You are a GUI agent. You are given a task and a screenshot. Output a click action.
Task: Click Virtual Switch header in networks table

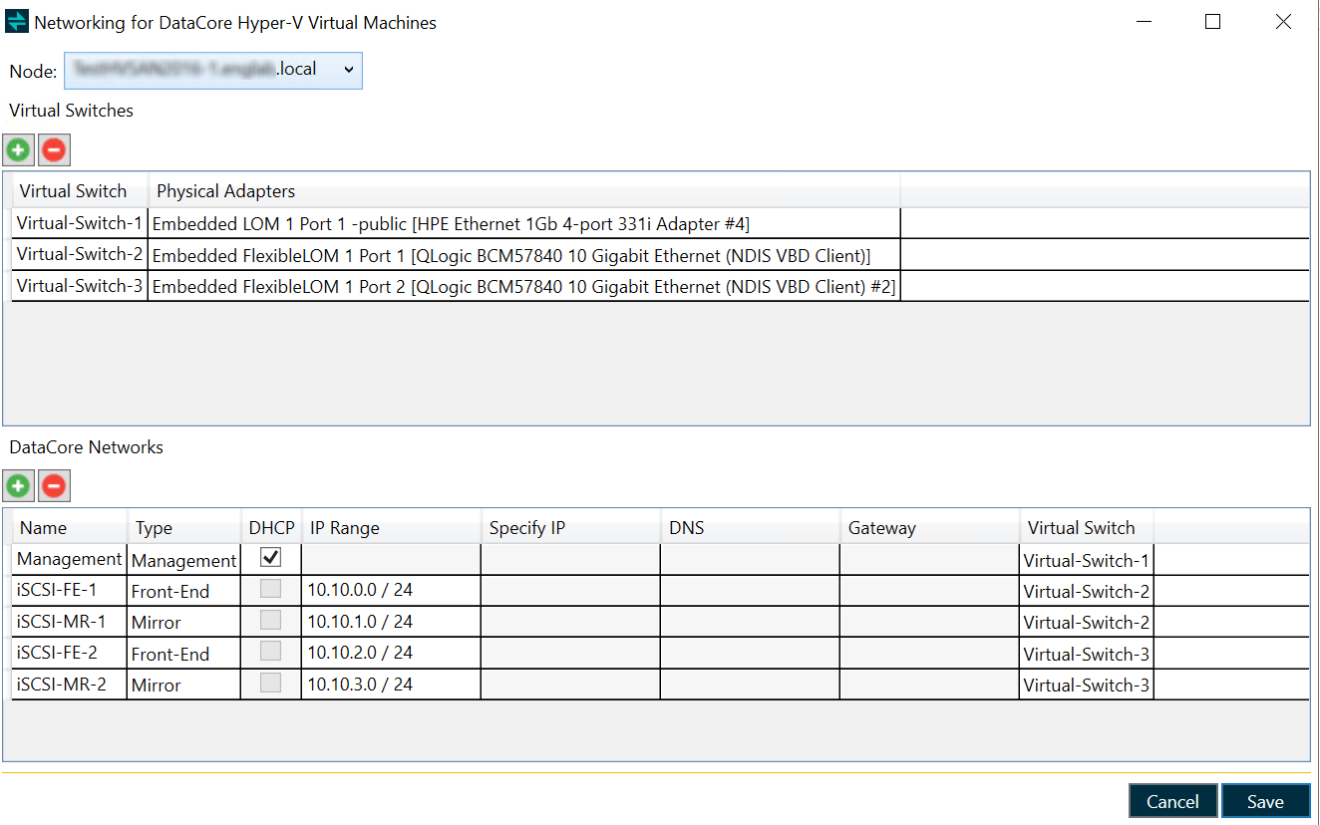[x=1087, y=527]
